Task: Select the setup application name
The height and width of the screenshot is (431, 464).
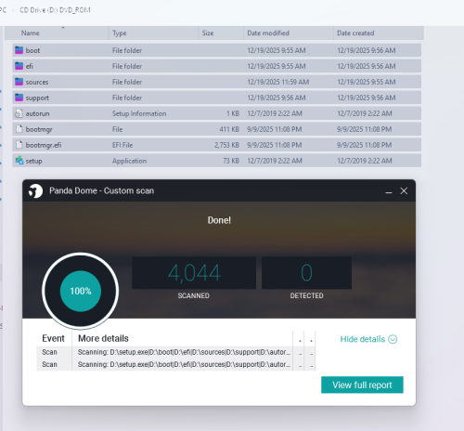Action: 33,161
